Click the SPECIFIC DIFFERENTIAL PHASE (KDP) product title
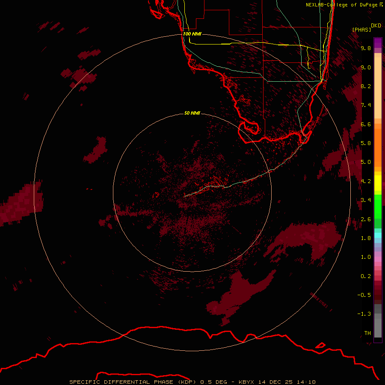This screenshot has height=385, width=385. [133, 382]
